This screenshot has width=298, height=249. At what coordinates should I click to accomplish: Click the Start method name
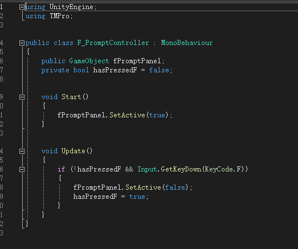coord(71,97)
